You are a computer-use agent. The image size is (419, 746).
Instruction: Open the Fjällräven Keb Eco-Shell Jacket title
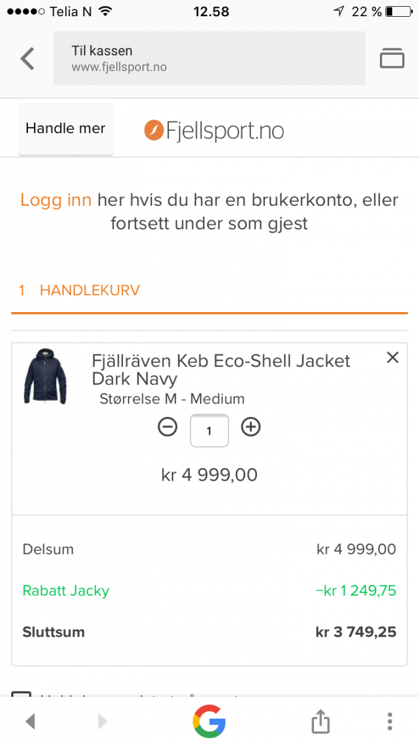(x=221, y=369)
